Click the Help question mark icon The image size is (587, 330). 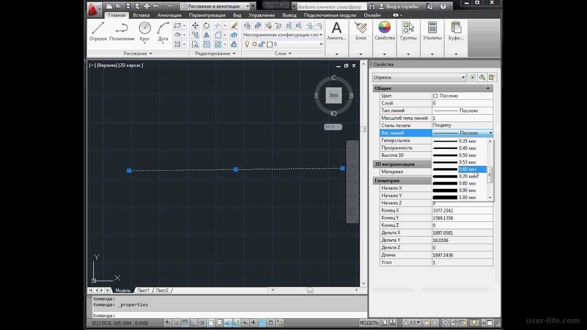coord(443,6)
